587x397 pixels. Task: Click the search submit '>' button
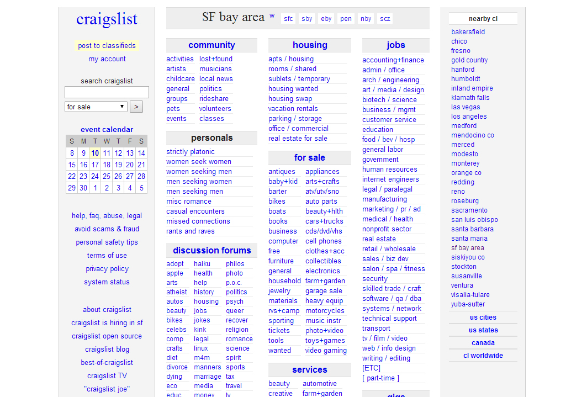[136, 107]
